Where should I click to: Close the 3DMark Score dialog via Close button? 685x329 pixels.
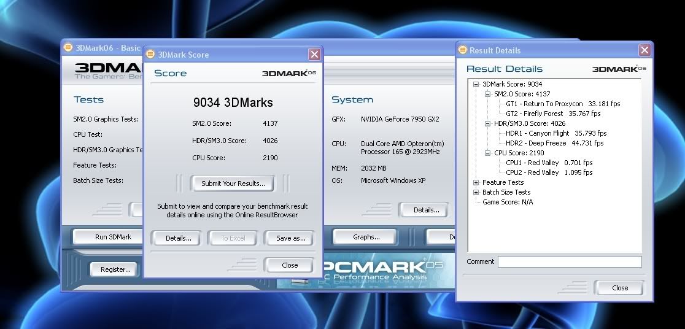point(290,265)
